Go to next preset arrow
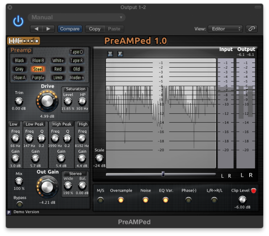 [48, 29]
